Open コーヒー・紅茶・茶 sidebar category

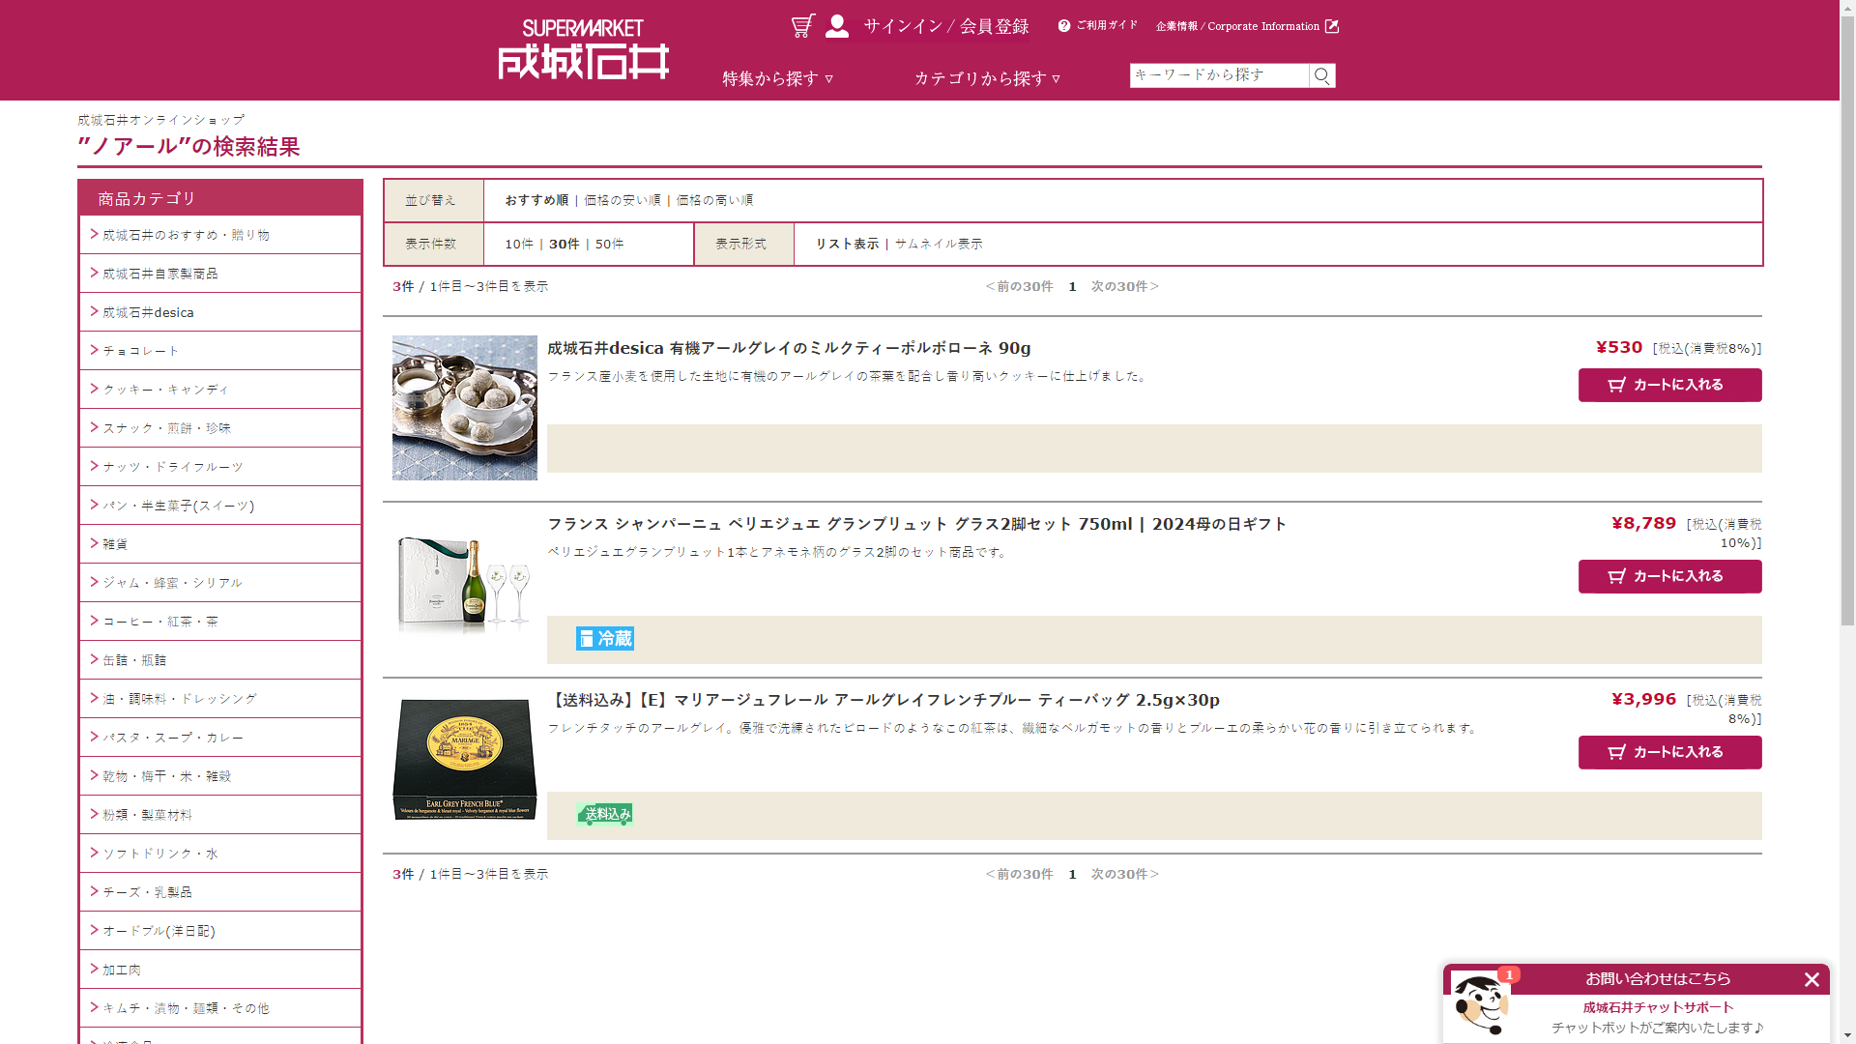pyautogui.click(x=160, y=622)
